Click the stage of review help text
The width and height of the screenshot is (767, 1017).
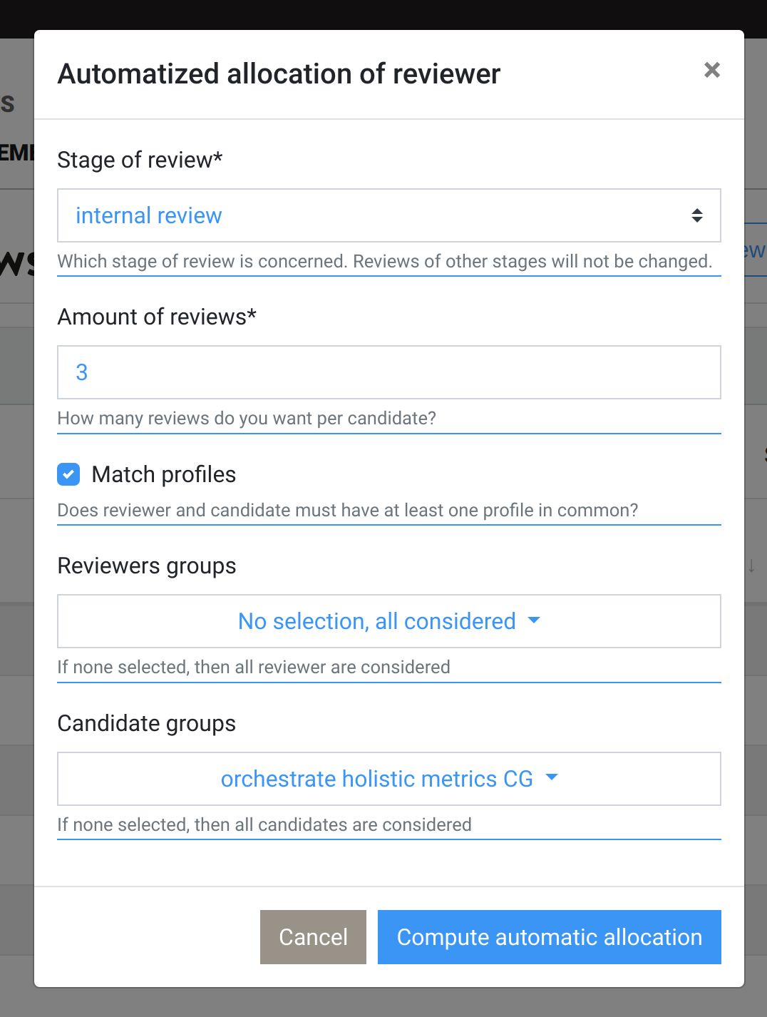tap(385, 261)
